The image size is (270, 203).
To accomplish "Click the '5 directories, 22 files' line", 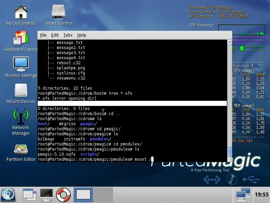I will [65, 88].
